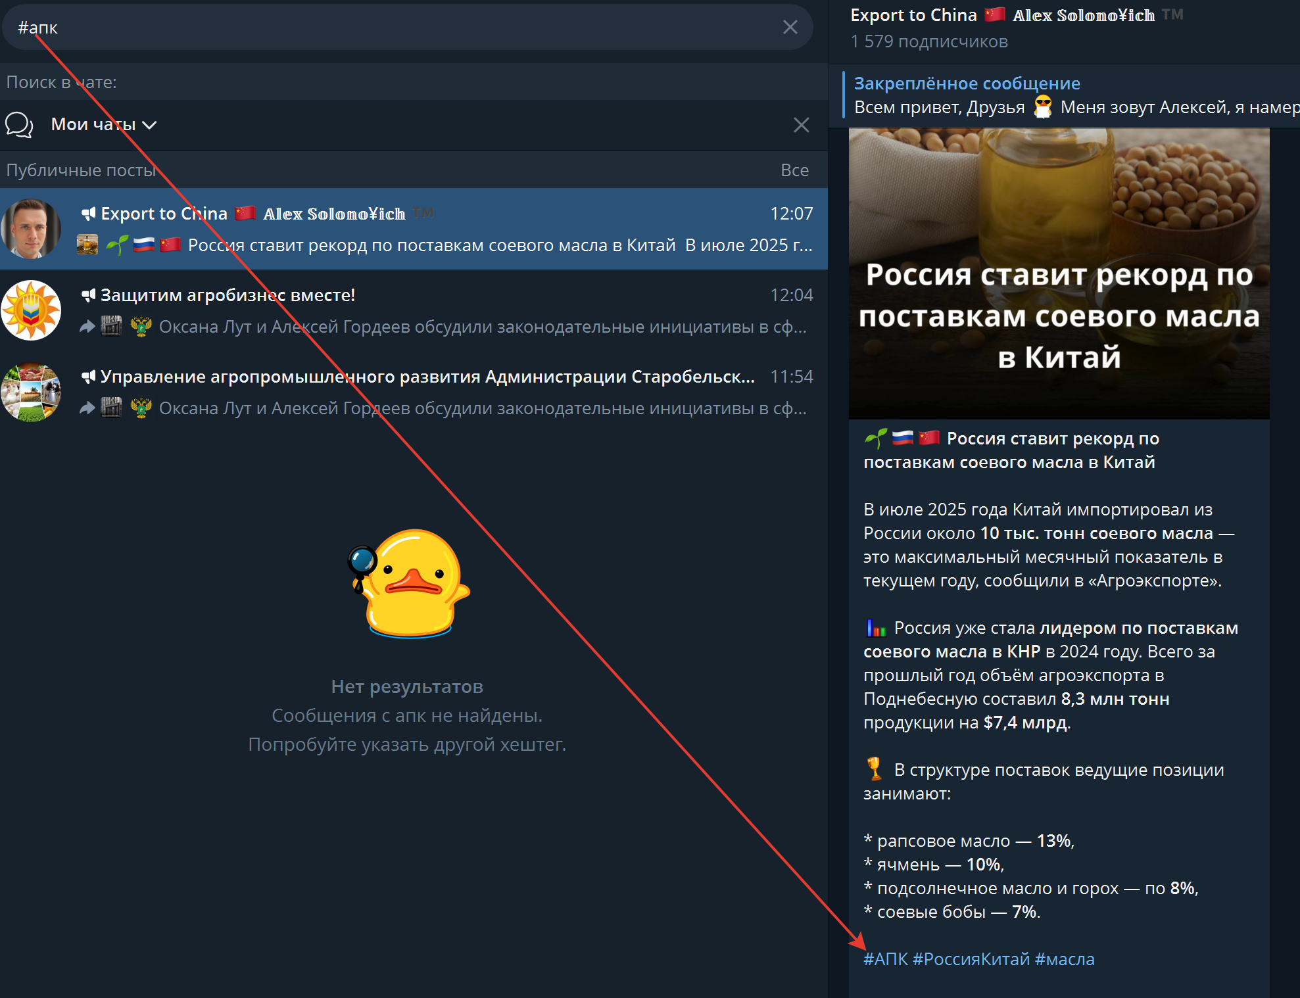Screen dimensions: 1300x998
Task: Show all public posts via Все
Action: tap(794, 170)
